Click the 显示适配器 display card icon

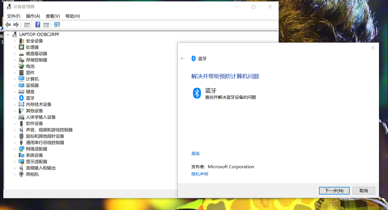click(21, 161)
